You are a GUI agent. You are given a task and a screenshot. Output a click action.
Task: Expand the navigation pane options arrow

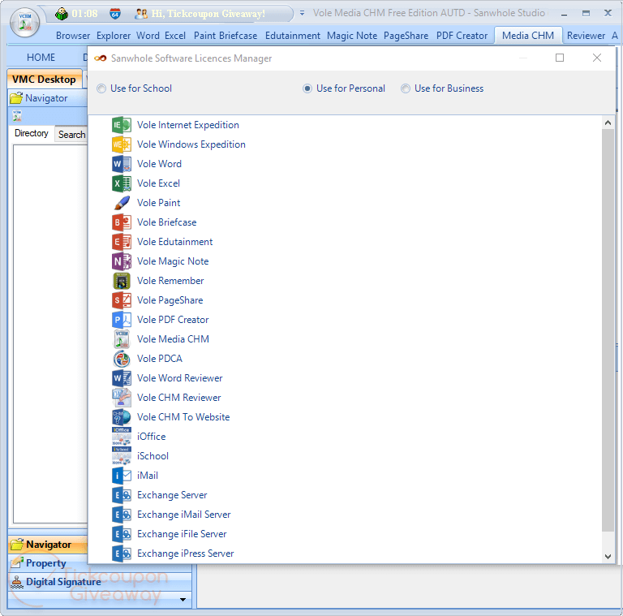[x=183, y=599]
